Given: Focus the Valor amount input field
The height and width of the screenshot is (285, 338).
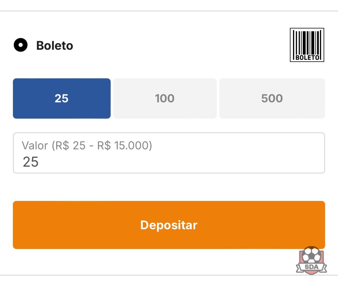Looking at the screenshot, I should pos(169,153).
